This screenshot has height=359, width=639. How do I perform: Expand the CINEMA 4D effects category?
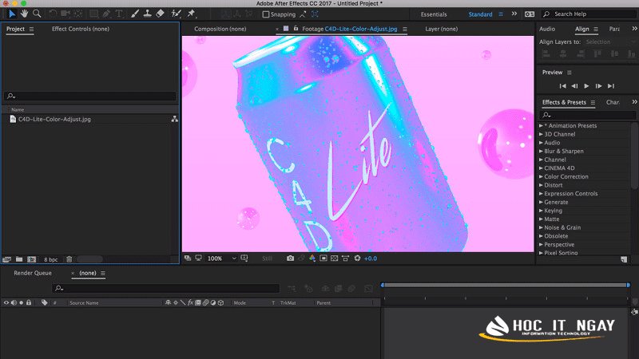tap(542, 168)
